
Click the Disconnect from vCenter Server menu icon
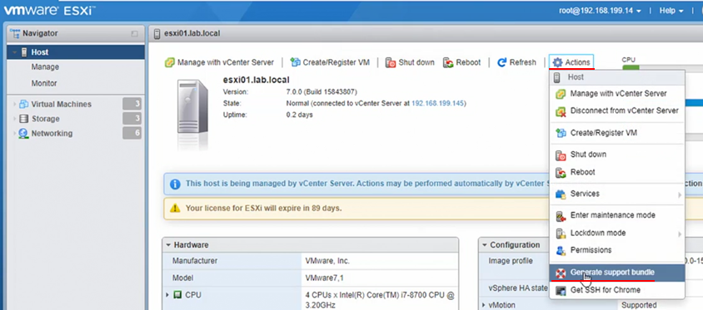(x=561, y=111)
